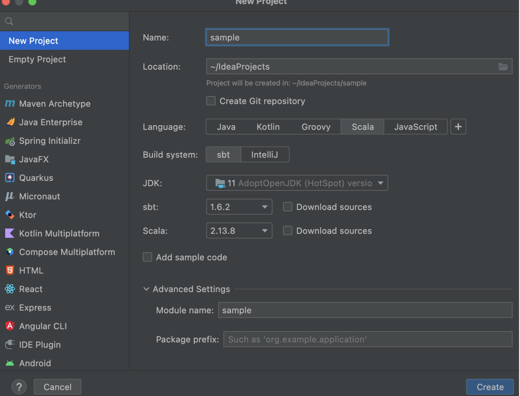Click the Module name field

(x=365, y=310)
